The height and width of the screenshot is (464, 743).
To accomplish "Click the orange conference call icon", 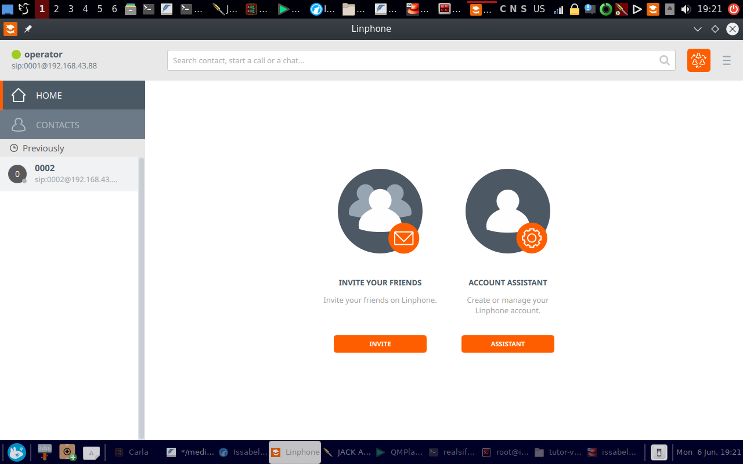I will (x=699, y=60).
